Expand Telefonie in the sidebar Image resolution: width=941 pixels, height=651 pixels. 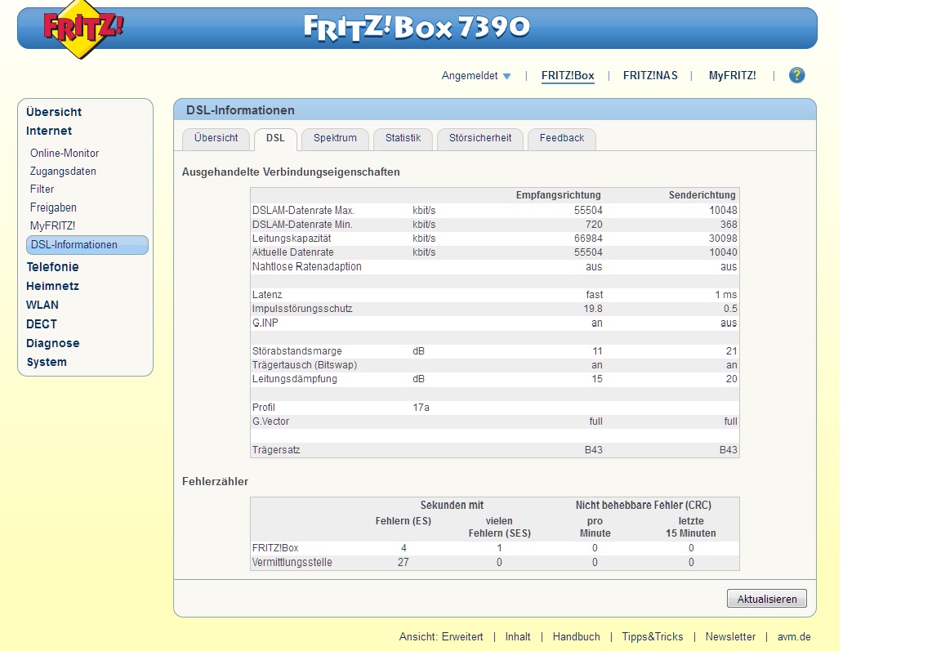coord(52,267)
